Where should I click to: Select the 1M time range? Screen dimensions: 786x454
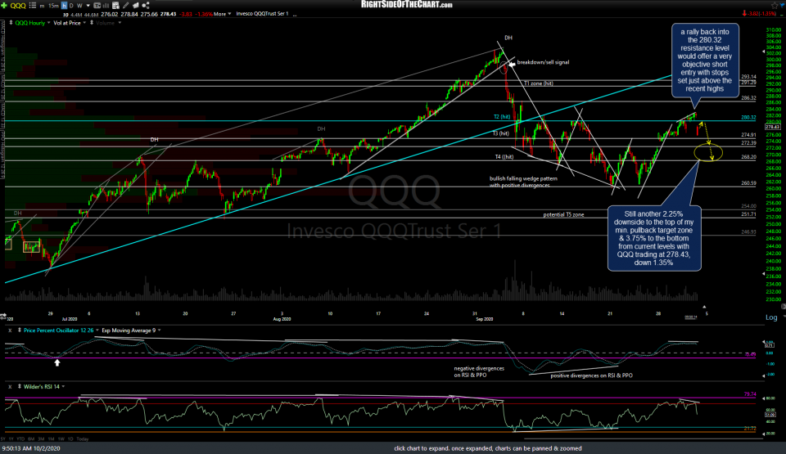pyautogui.click(x=51, y=439)
